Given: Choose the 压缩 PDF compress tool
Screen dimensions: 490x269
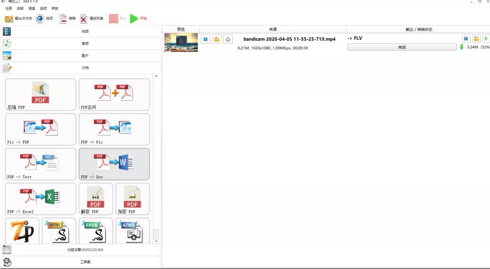Looking at the screenshot, I should 41,94.
